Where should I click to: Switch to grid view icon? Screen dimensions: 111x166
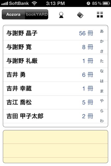[x=100, y=15]
